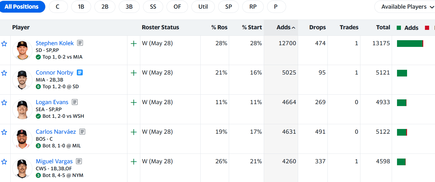Open Connor Norby's blue notes icon
The height and width of the screenshot is (182, 435).
[x=80, y=73]
